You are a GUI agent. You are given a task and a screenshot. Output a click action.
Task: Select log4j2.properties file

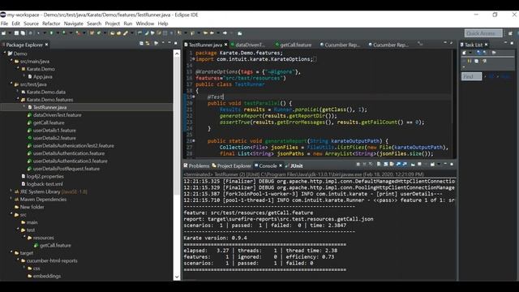click(45, 177)
